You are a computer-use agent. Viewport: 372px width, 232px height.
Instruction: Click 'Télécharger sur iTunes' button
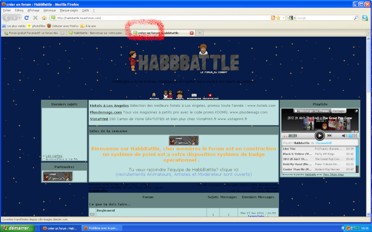tap(312, 111)
